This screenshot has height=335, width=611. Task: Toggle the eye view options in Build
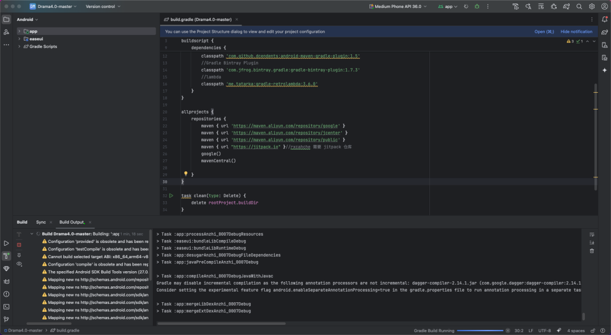[19, 264]
